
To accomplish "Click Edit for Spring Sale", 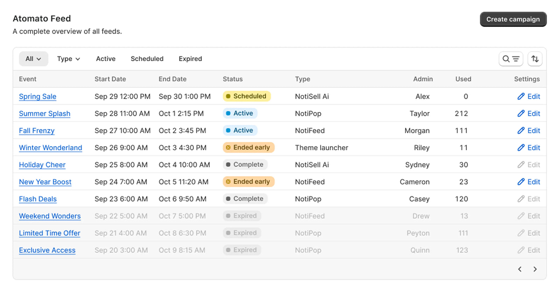I will [528, 96].
